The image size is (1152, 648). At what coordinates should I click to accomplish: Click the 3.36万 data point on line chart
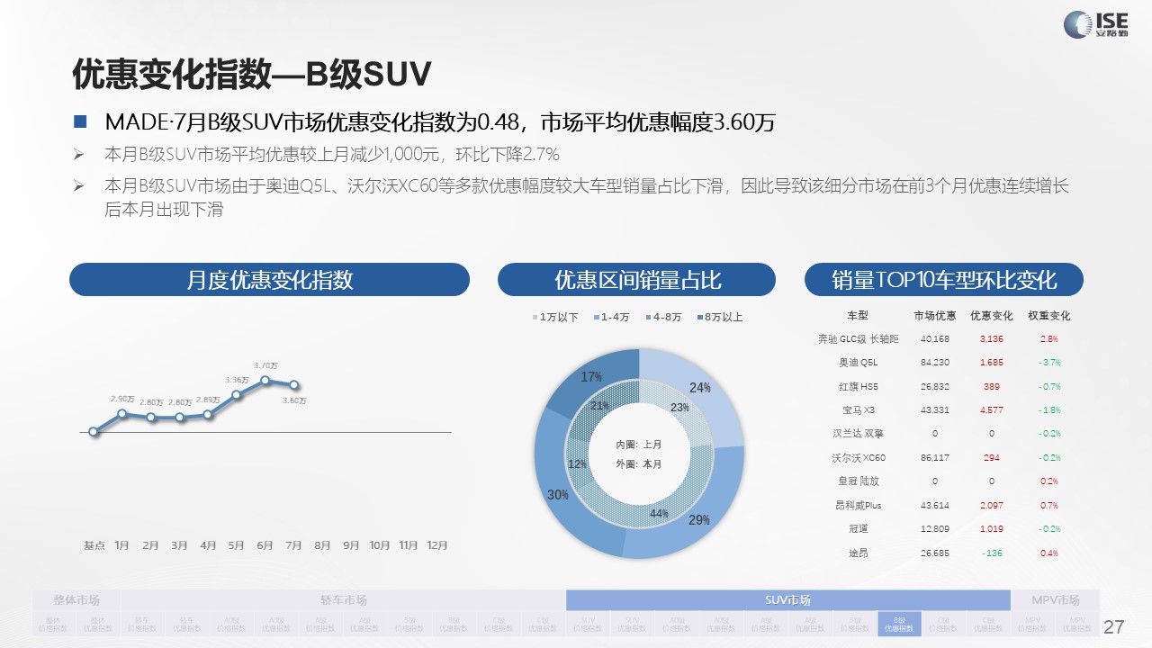(x=237, y=394)
